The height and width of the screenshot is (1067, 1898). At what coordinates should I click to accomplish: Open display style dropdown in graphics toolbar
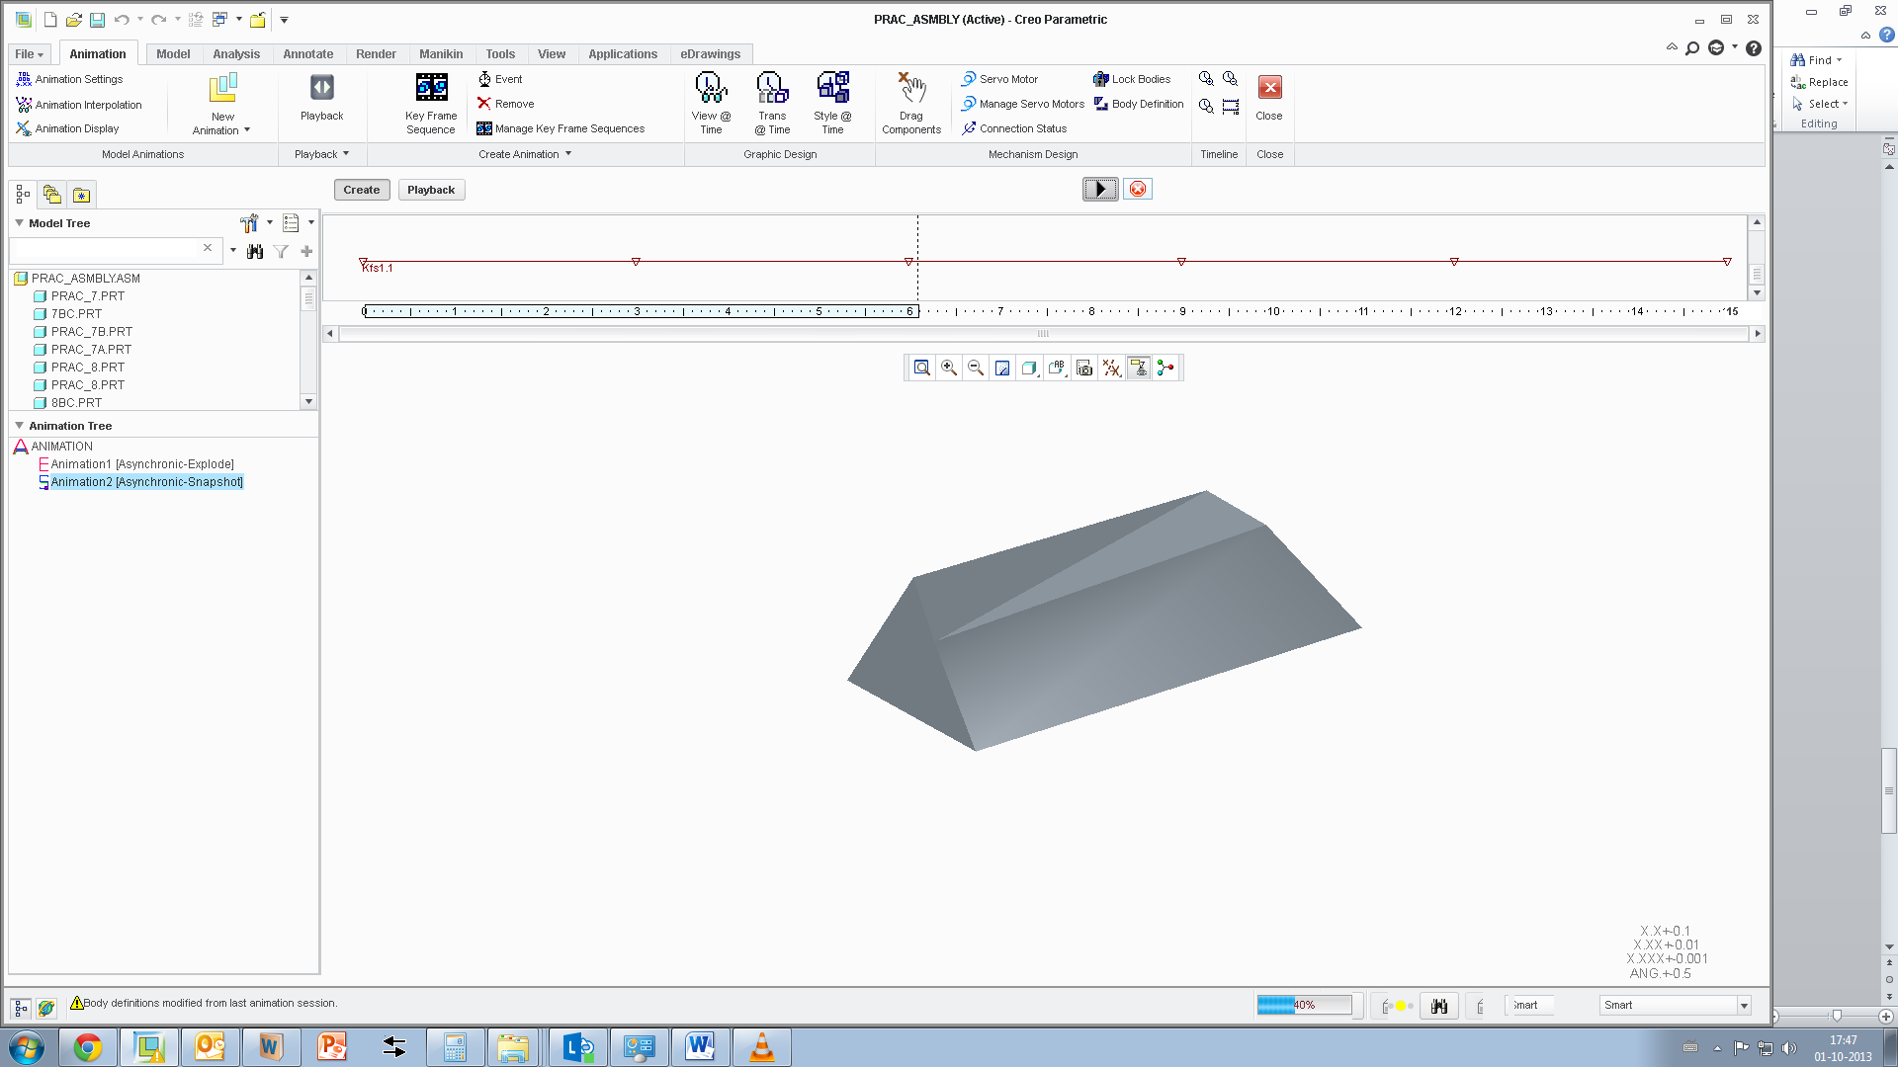click(x=1030, y=368)
